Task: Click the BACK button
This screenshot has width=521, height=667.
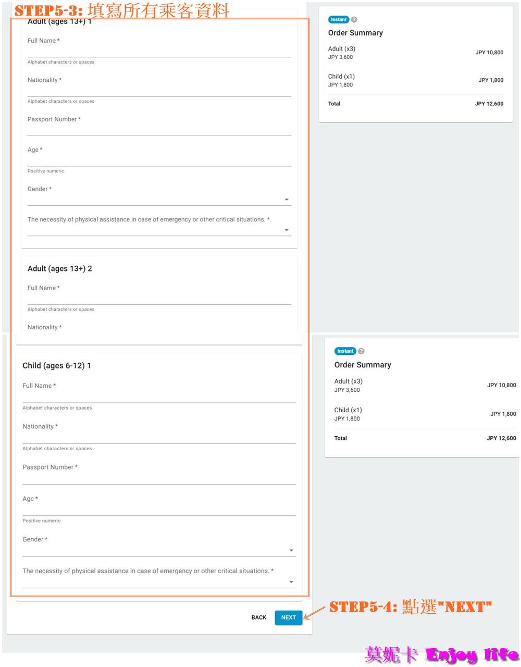Action: click(259, 617)
